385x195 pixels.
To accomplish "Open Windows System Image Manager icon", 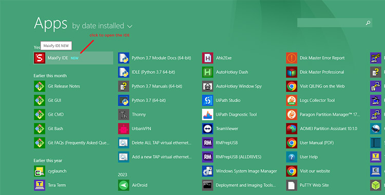I will pos(207,171).
